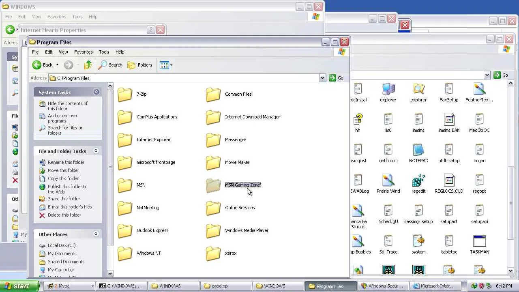Switch to Microsoft Internet taskbar button
The height and width of the screenshot is (292, 519).
[x=435, y=286]
